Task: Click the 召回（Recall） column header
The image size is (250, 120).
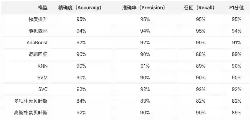Action: (x=199, y=8)
